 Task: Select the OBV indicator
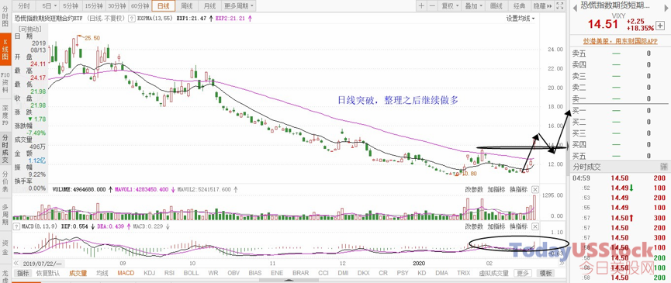233,273
